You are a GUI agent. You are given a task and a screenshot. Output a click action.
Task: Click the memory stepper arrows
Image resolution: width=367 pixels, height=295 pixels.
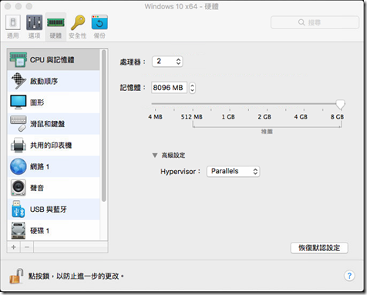(x=192, y=88)
